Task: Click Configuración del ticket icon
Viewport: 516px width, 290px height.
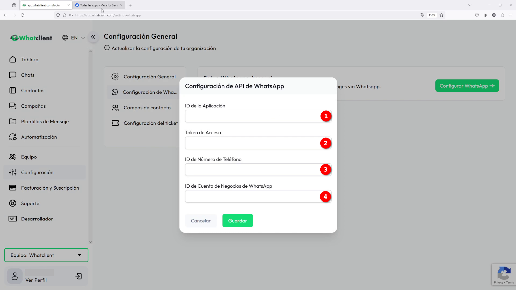Action: point(115,123)
